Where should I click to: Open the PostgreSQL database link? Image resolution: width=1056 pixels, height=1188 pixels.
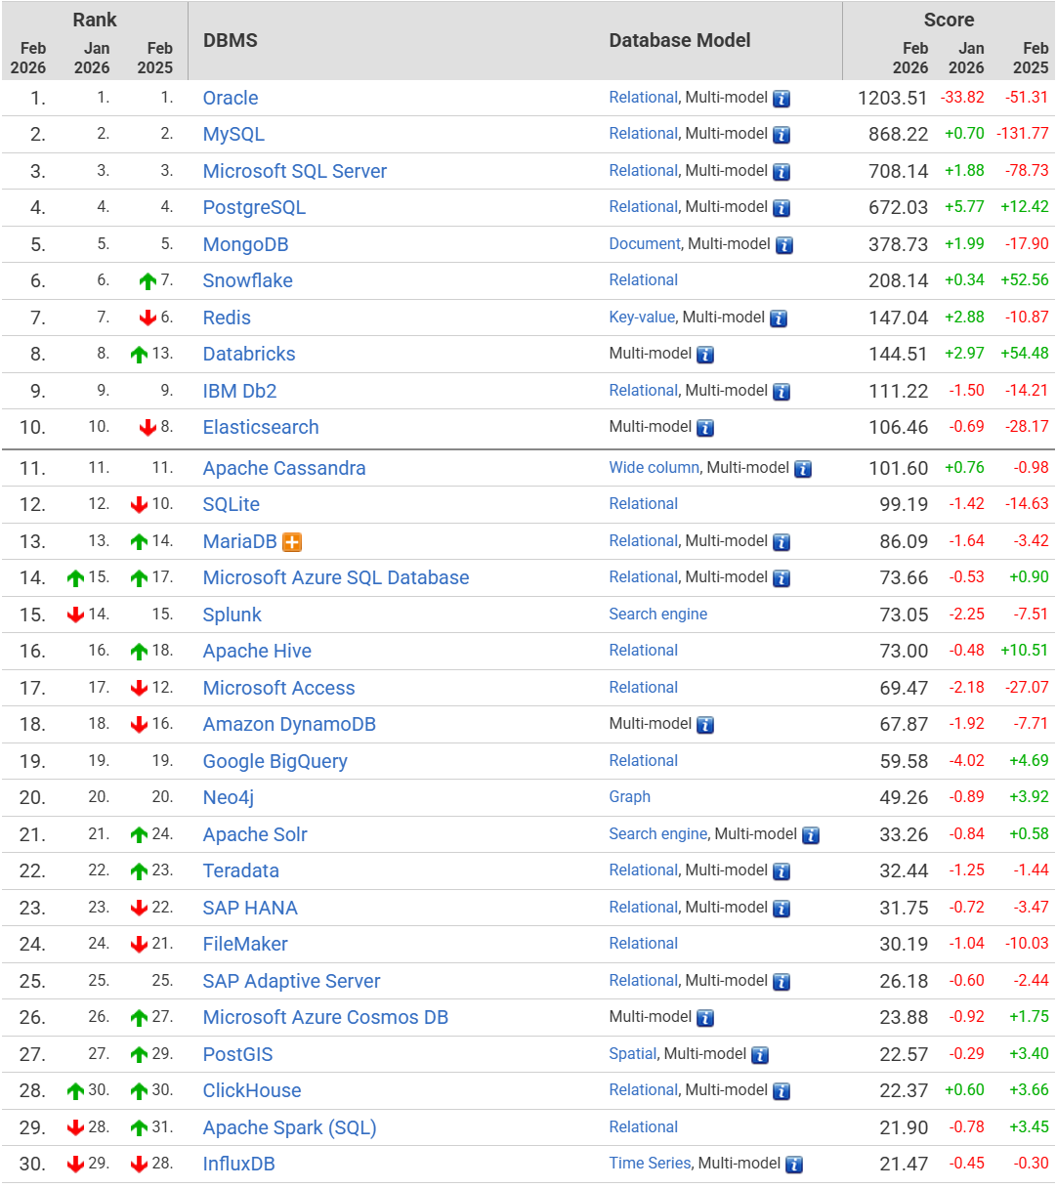(x=254, y=207)
